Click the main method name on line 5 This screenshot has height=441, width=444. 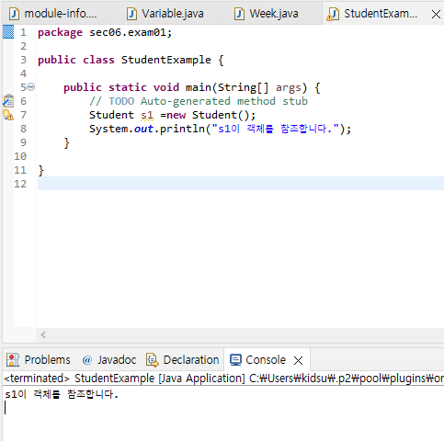point(199,87)
